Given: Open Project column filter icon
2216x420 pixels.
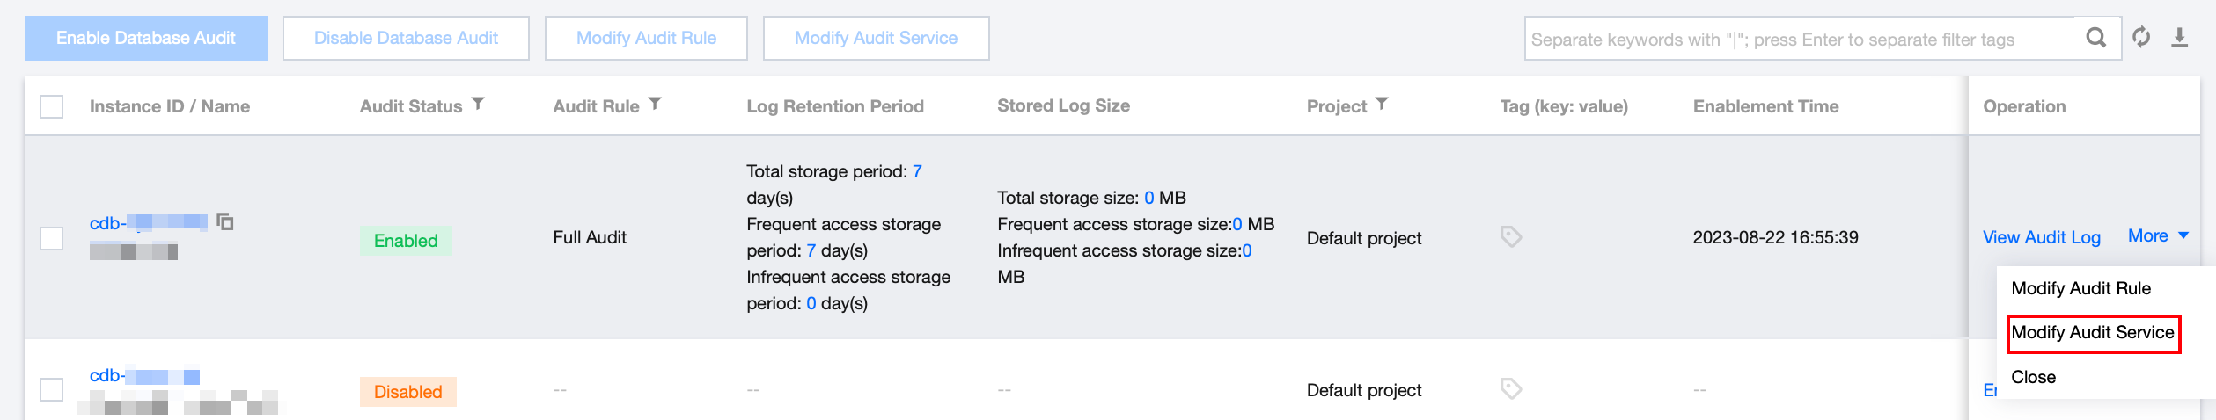Looking at the screenshot, I should point(1382,105).
